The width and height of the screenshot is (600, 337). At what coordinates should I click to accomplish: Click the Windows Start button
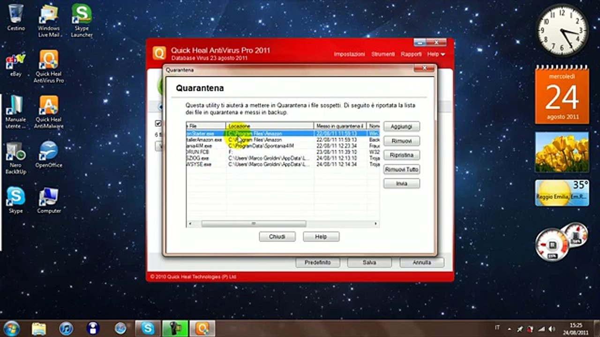(11, 328)
